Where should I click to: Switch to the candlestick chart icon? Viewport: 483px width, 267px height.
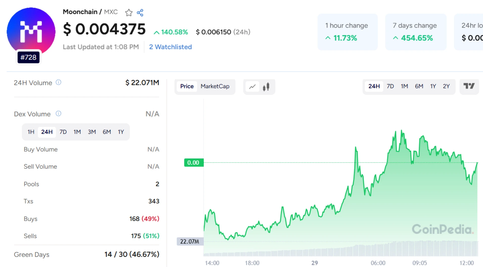(x=266, y=86)
